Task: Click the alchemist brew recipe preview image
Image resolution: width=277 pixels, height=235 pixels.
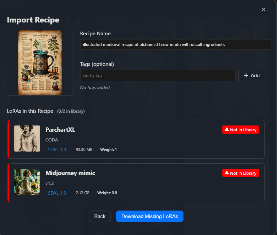Action: 40,63
